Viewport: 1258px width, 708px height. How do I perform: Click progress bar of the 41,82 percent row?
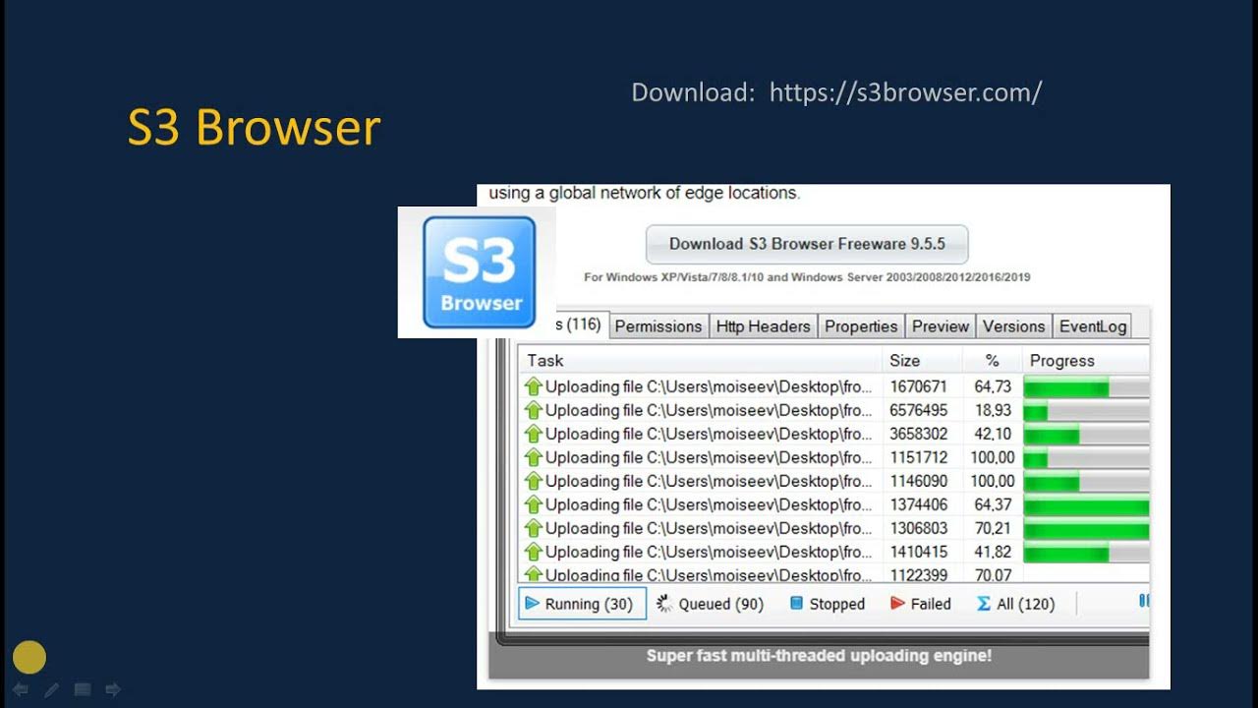1086,552
